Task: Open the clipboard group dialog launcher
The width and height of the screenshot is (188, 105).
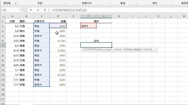Action: pyautogui.click(x=15, y=3)
